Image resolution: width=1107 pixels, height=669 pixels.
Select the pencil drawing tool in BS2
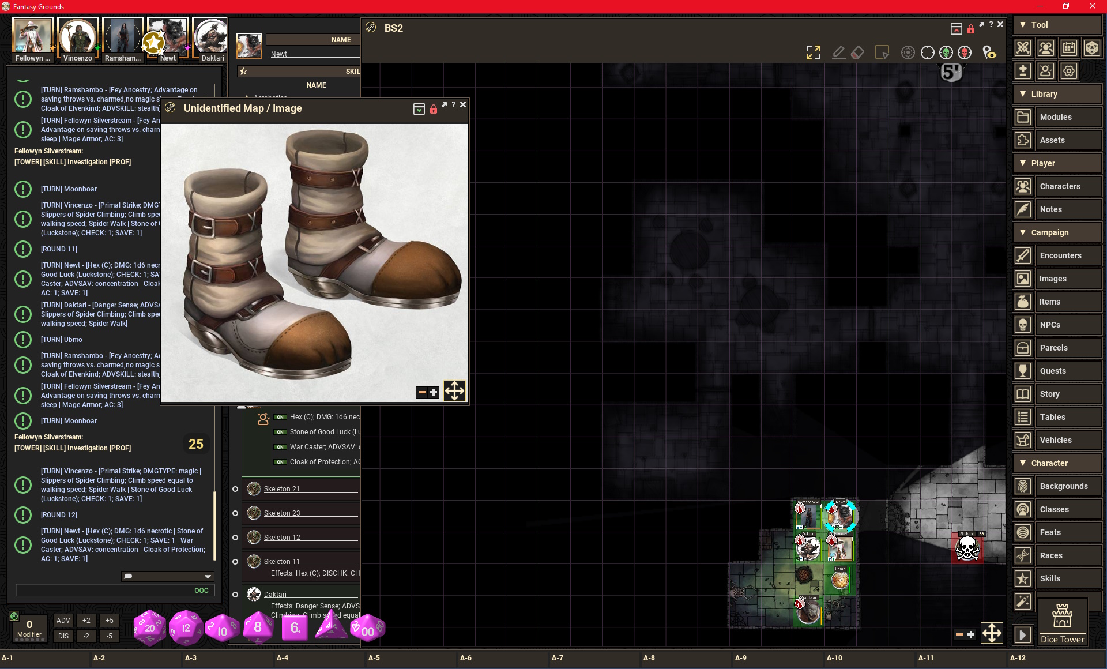point(839,52)
